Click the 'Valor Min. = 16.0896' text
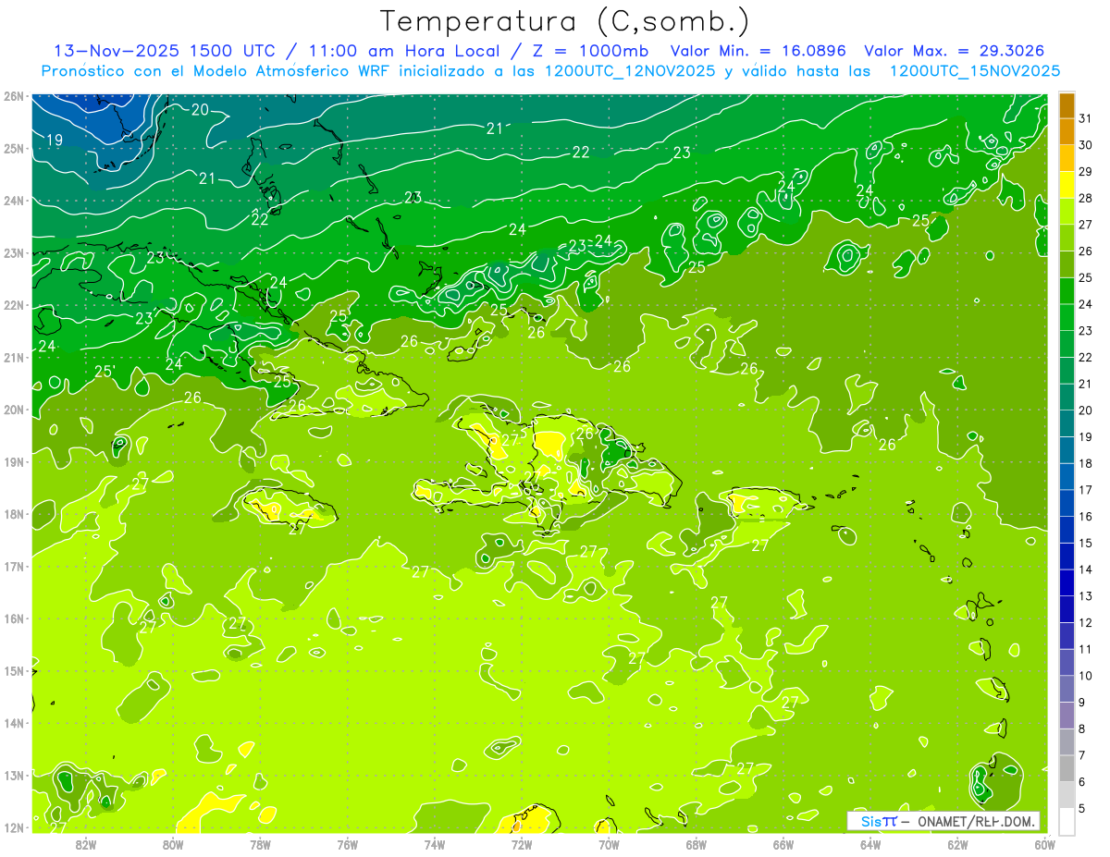 click(x=758, y=51)
